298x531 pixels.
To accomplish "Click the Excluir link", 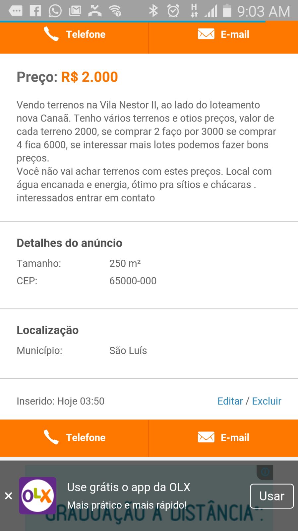I will coord(267,401).
